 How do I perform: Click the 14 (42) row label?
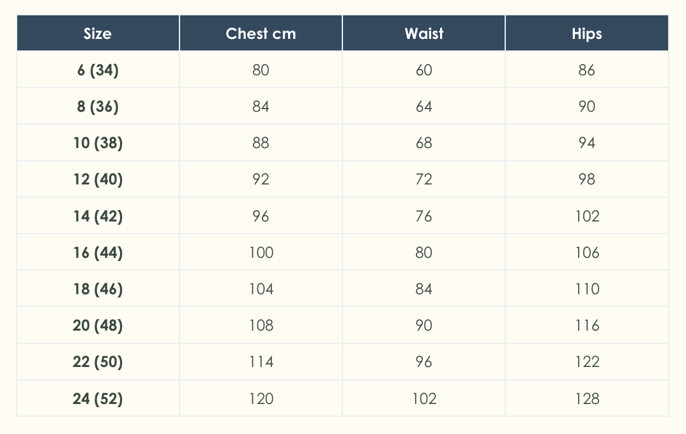(98, 216)
